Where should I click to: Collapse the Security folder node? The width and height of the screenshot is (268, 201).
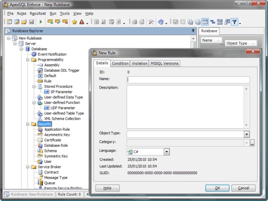pos(28,124)
